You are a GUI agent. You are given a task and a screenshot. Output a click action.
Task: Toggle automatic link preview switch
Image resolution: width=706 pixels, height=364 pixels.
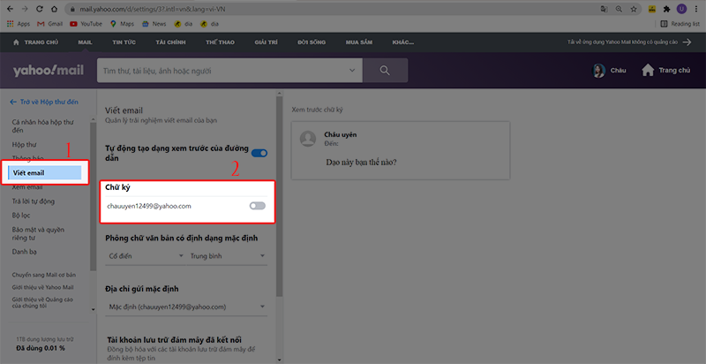point(259,153)
